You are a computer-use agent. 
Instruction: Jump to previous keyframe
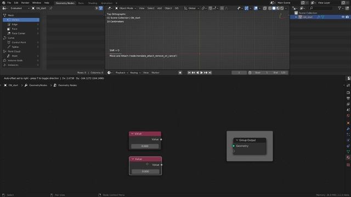193,73
